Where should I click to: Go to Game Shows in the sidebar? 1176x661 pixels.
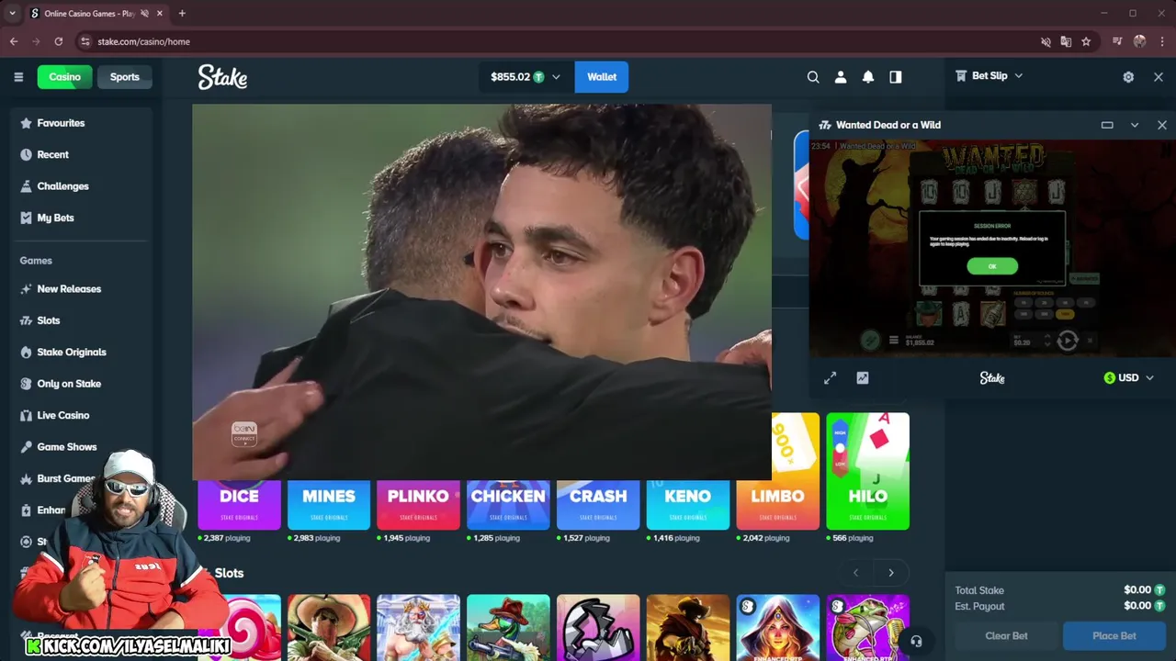[66, 447]
